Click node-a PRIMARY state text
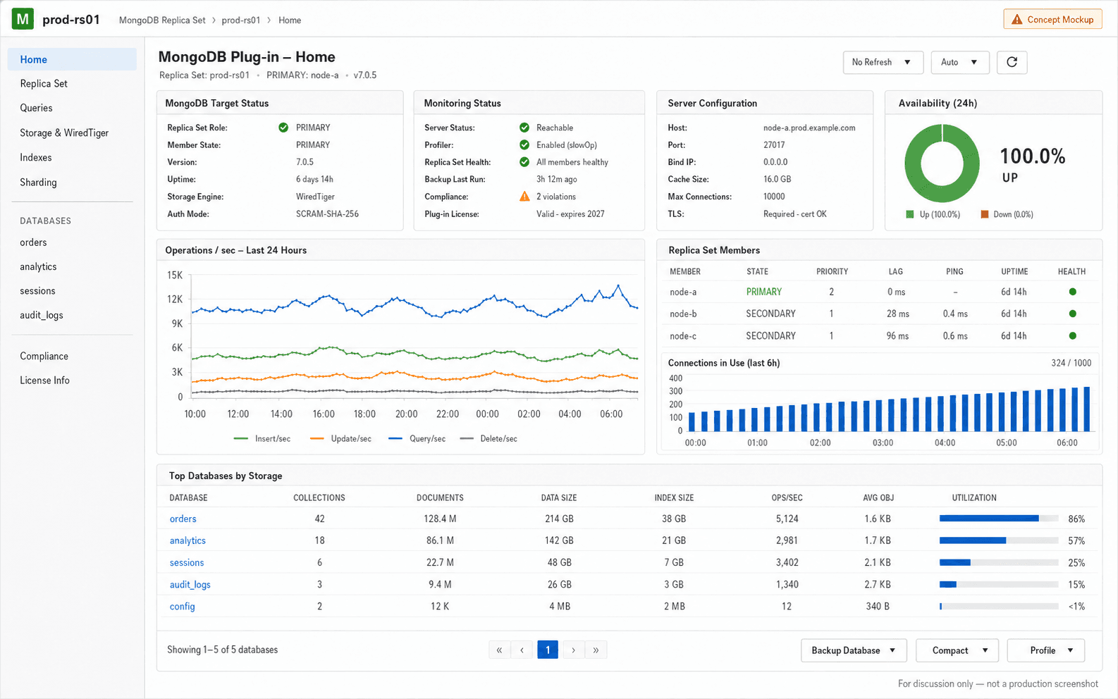 coord(764,292)
